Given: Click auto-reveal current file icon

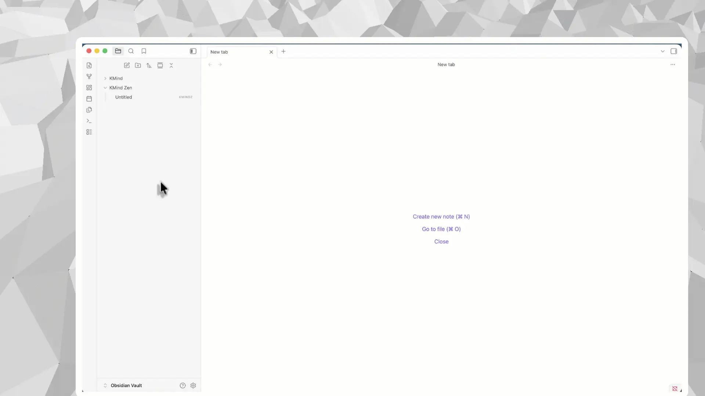Looking at the screenshot, I should (160, 65).
